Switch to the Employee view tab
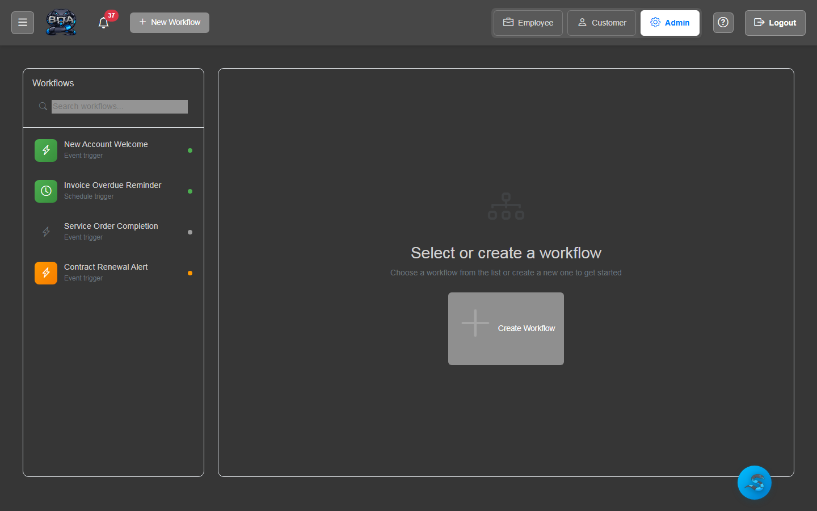The image size is (817, 511). pos(528,23)
